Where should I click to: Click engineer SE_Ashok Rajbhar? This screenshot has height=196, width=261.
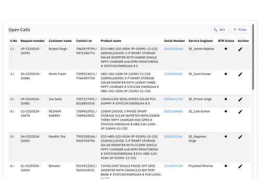pos(201,49)
